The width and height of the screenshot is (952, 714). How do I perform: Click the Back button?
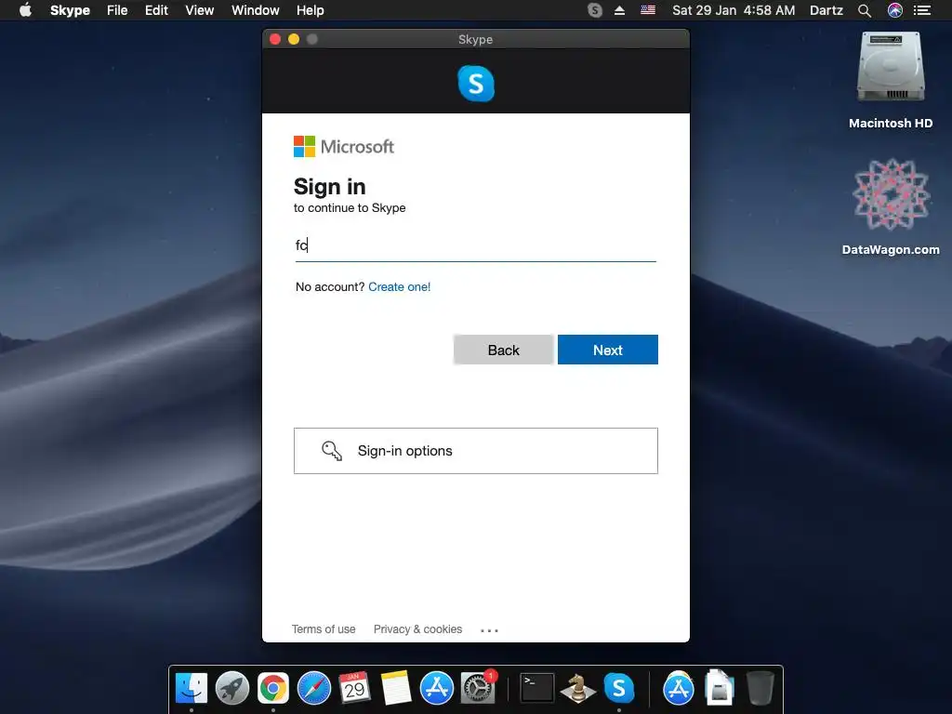click(x=503, y=350)
